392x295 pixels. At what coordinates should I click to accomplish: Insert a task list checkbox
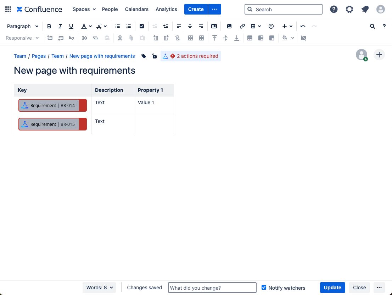[x=142, y=26]
